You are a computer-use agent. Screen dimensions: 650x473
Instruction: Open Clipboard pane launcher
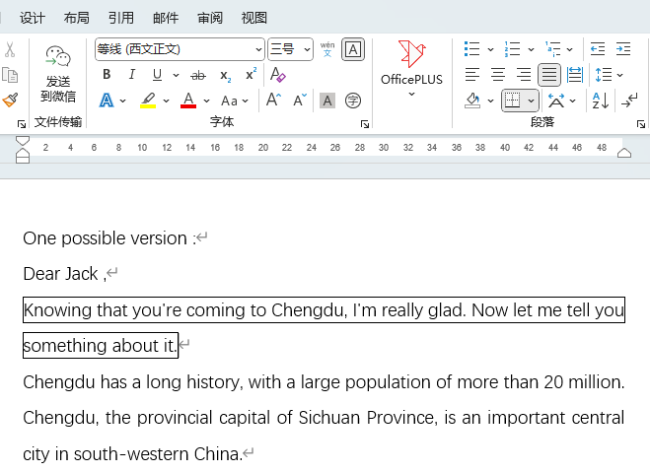point(22,124)
